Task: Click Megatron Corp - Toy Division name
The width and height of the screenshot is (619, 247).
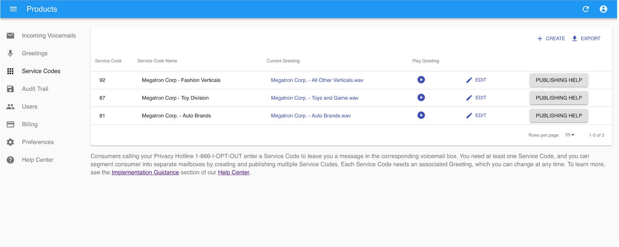Action: coord(175,98)
